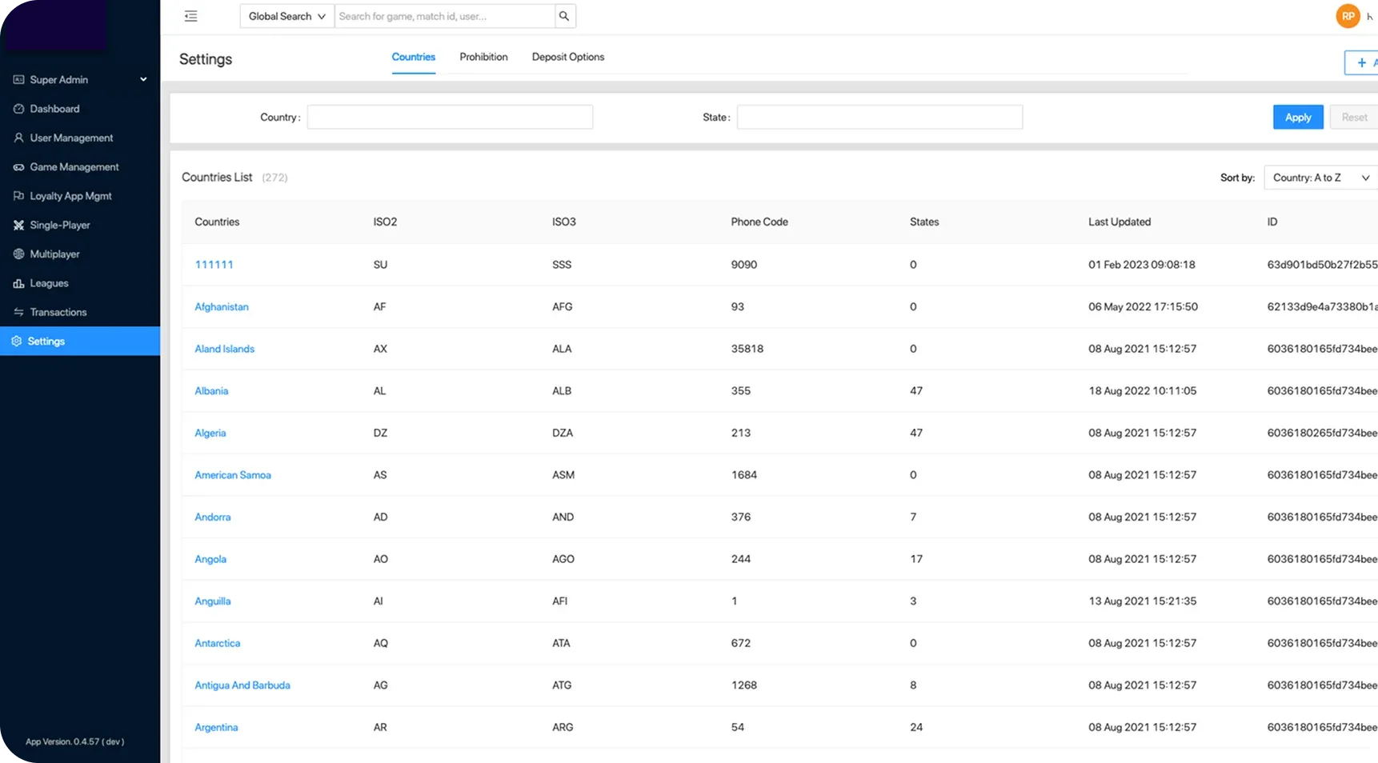Switch to the Deposit Options tab
The image size is (1378, 763).
pos(567,57)
